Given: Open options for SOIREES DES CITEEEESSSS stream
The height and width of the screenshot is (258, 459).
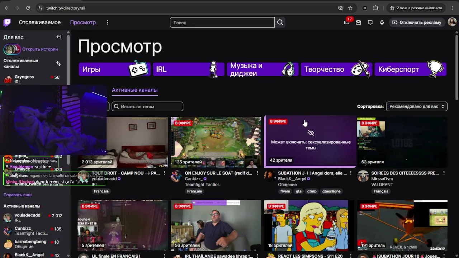Looking at the screenshot, I should pyautogui.click(x=444, y=173).
